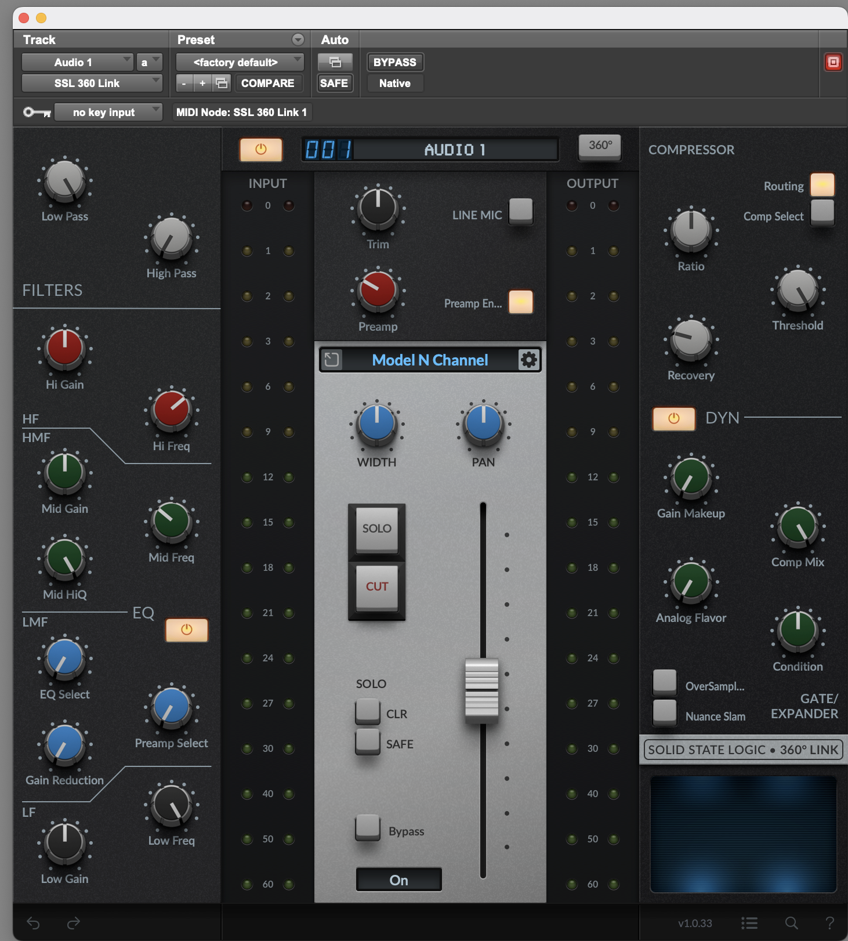Open the factory default preset dropdown

point(240,62)
